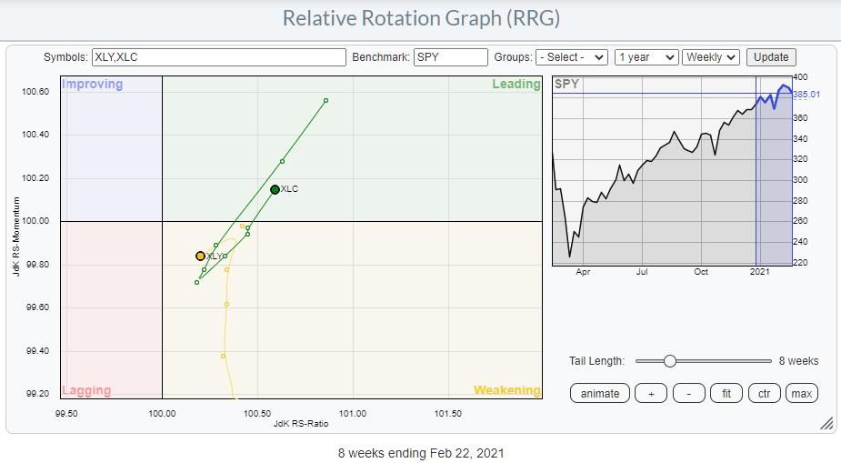Click the Benchmark SPY input field
The width and height of the screenshot is (841, 463).
[450, 56]
